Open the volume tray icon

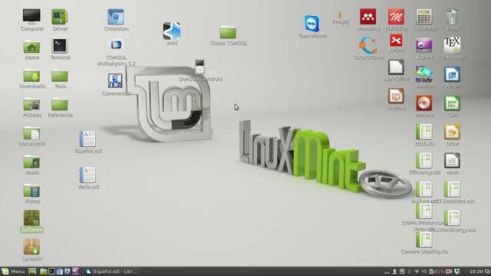[x=424, y=271]
